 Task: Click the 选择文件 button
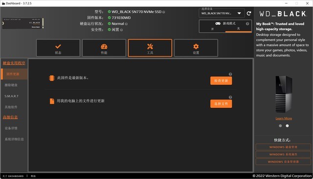pyautogui.click(x=221, y=104)
